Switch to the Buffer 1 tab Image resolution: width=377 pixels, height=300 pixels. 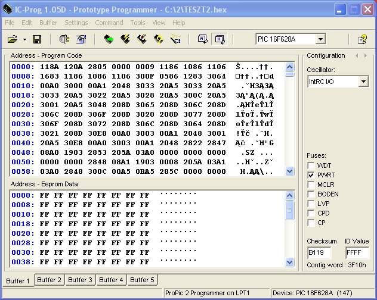(x=18, y=280)
